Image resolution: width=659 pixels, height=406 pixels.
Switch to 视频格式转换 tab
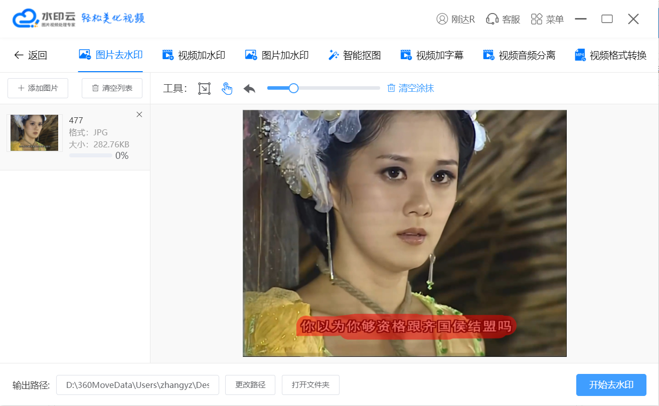tap(610, 55)
